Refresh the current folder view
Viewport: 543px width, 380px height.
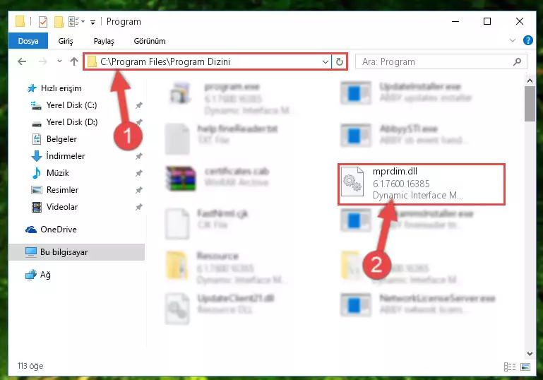tap(340, 61)
